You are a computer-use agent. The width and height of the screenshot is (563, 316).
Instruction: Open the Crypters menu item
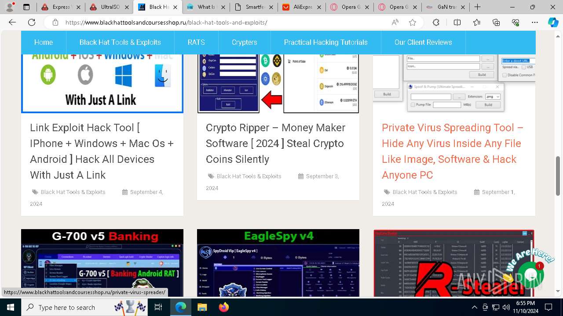(x=245, y=42)
